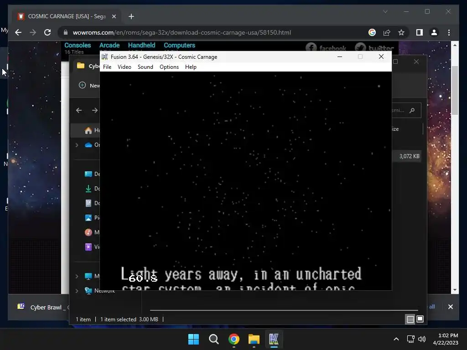Open Chrome profile button
Screen dimensions: 467x350
point(434,32)
